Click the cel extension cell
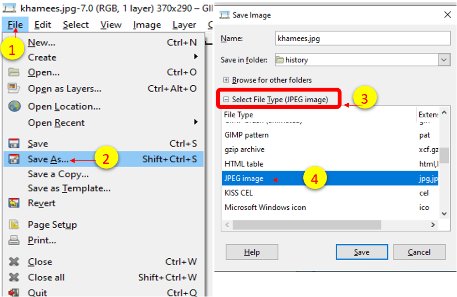This screenshot has height=297, width=457. coord(424,193)
